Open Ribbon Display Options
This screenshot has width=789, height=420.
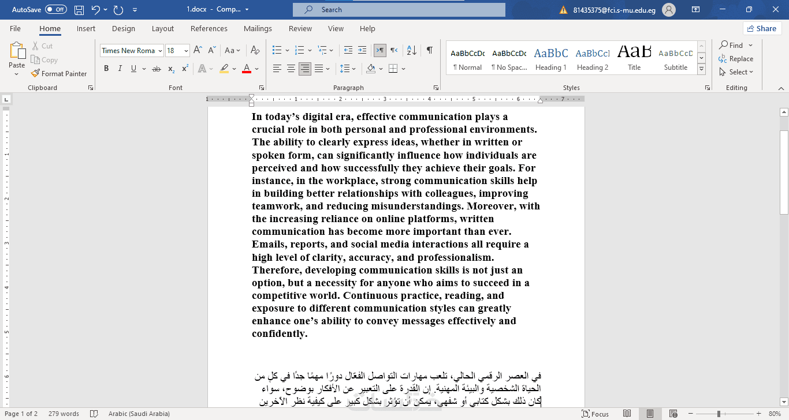point(696,10)
